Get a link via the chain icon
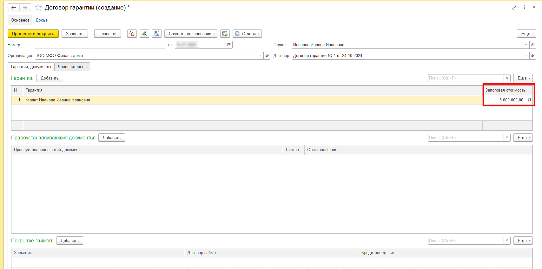The image size is (542, 269). pos(515,7)
